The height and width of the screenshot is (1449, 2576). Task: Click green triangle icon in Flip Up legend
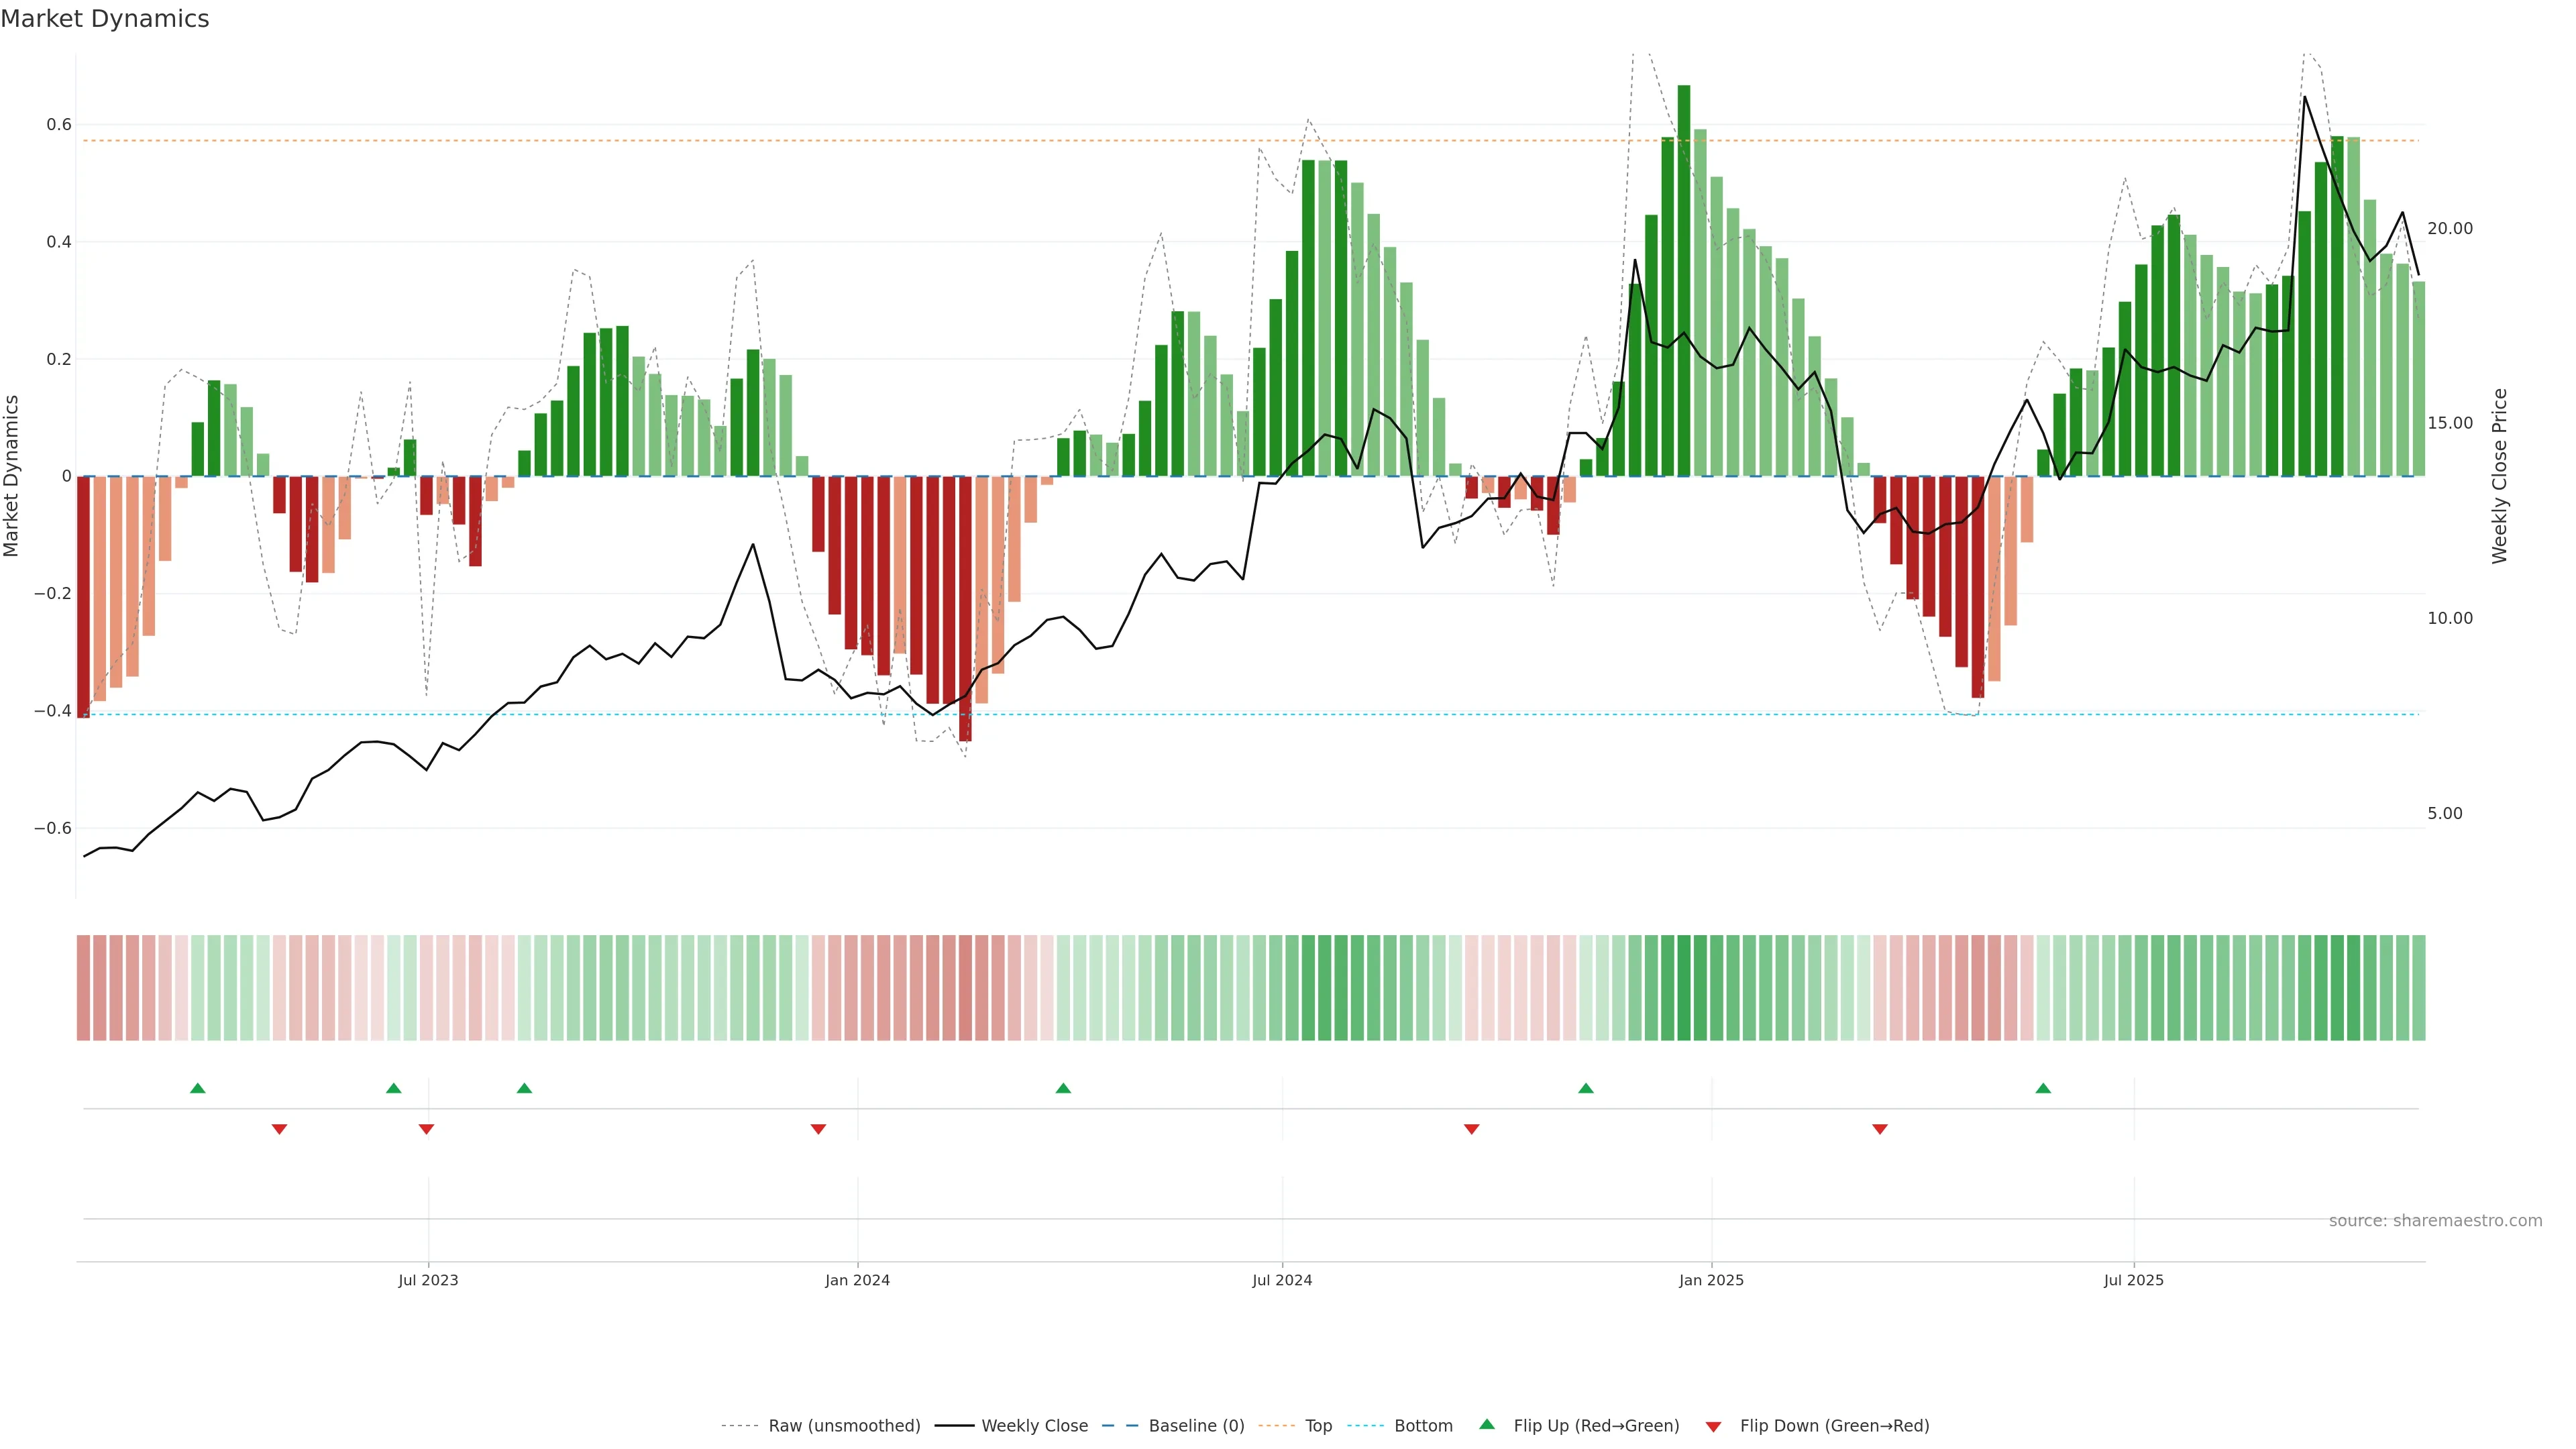click(1487, 1424)
